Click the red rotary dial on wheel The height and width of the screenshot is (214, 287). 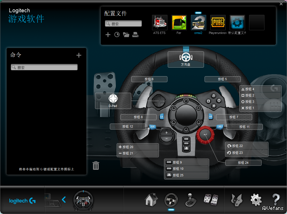coord(205,135)
